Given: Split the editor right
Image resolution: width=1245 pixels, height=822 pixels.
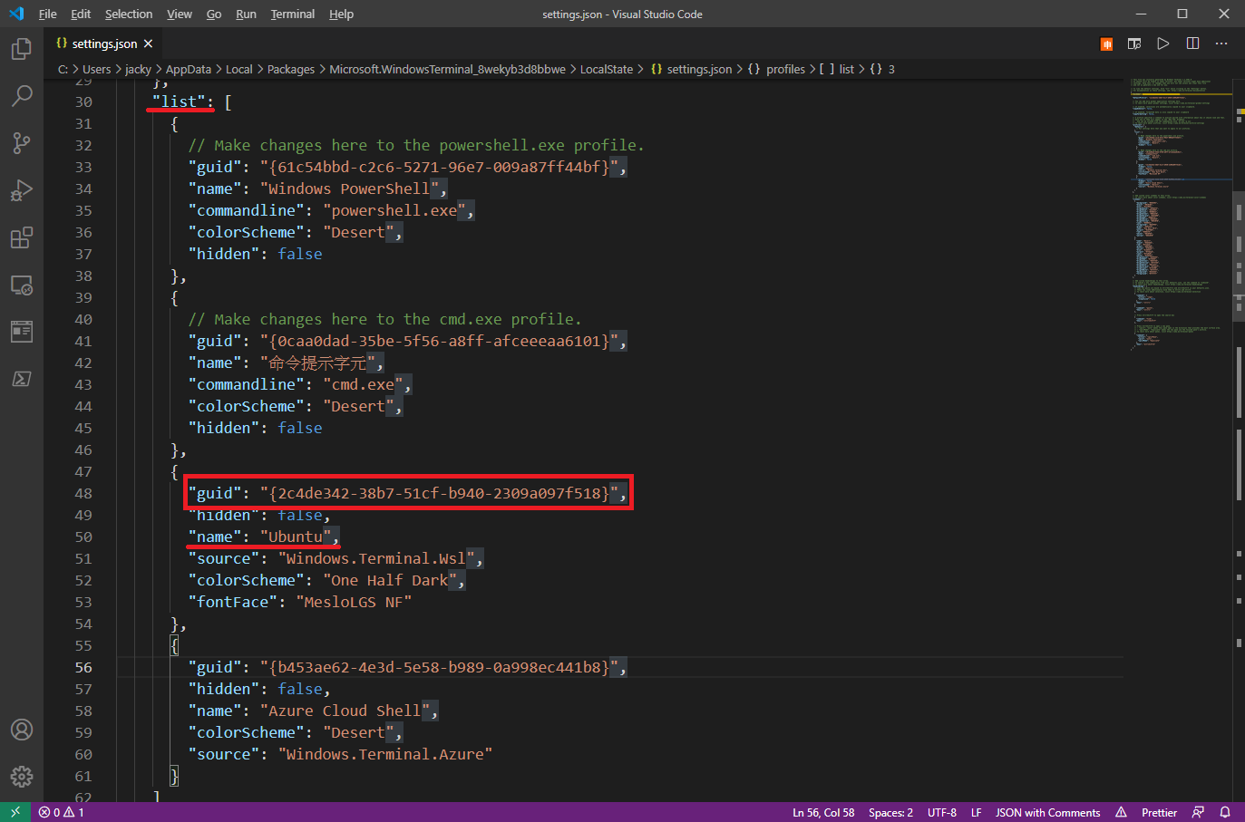Looking at the screenshot, I should 1192,44.
